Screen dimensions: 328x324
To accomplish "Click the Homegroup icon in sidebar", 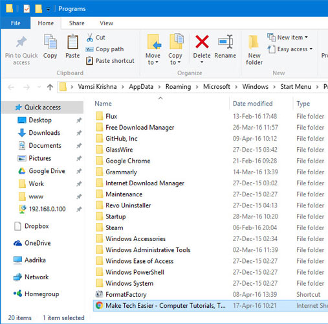I will pos(17,294).
